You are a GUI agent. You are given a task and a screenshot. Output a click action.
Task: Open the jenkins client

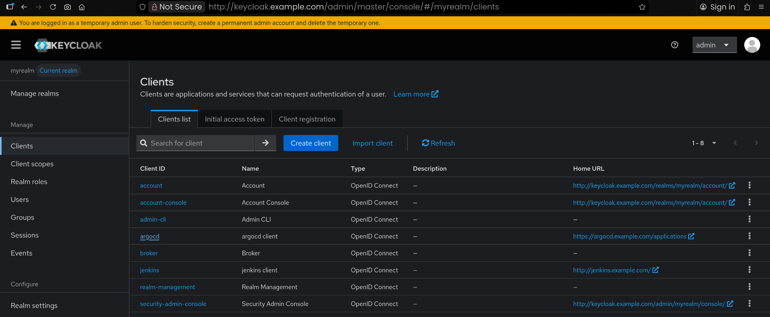pyautogui.click(x=149, y=270)
